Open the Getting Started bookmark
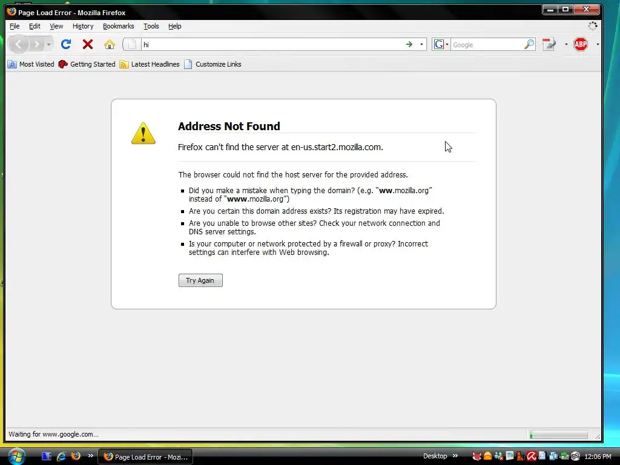620x465 pixels. (x=87, y=64)
